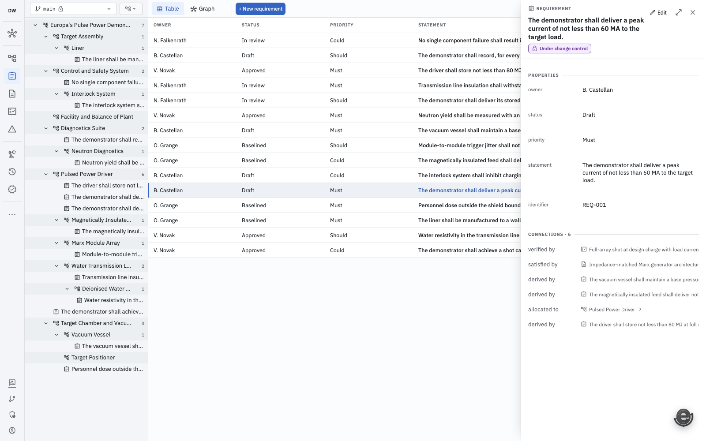The image size is (706, 441).
Task: Open the shield access icon in the sidebar
Action: [x=12, y=415]
